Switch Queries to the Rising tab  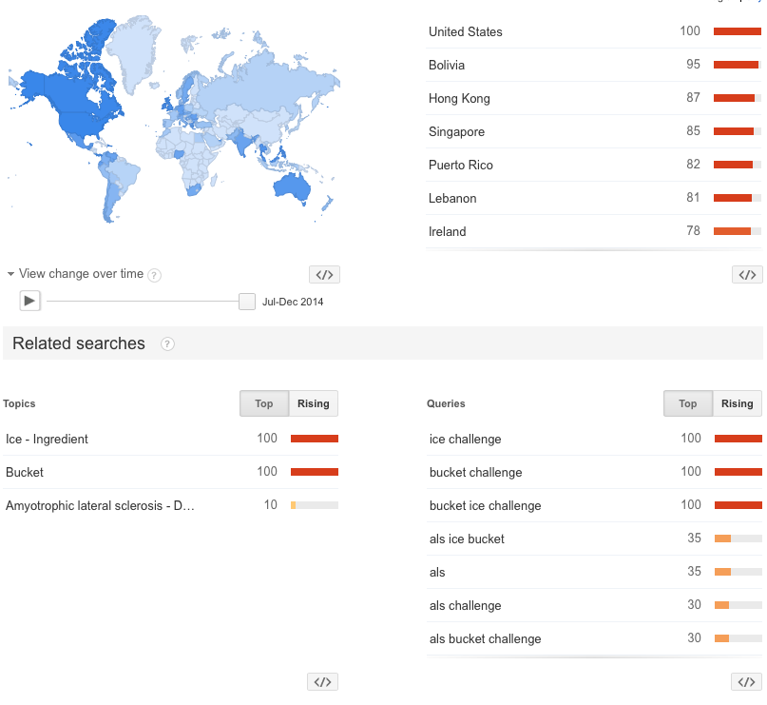[x=737, y=403]
